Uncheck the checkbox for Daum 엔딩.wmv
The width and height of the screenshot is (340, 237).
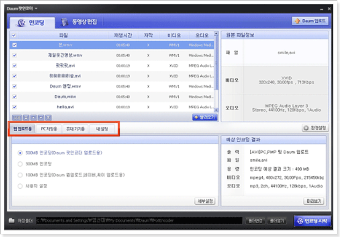click(x=15, y=86)
